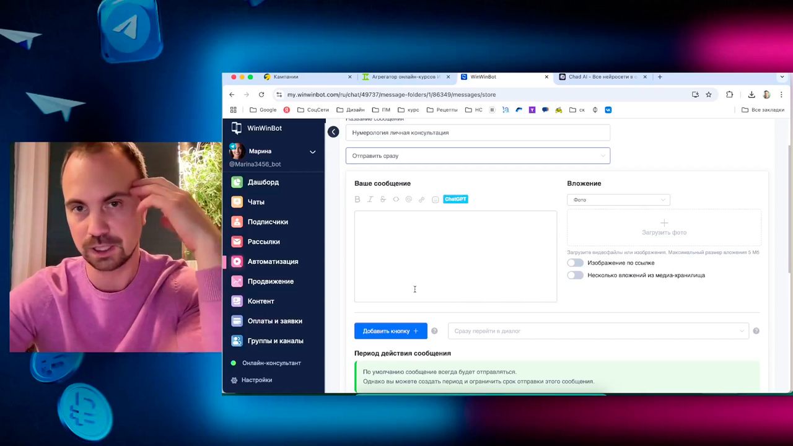The width and height of the screenshot is (793, 446).
Task: Close the WinWinBot browser tab
Action: click(546, 77)
